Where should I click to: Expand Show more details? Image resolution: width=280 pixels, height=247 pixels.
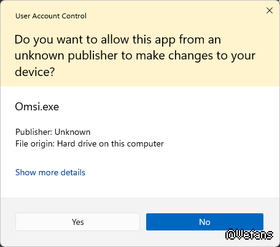(x=50, y=172)
